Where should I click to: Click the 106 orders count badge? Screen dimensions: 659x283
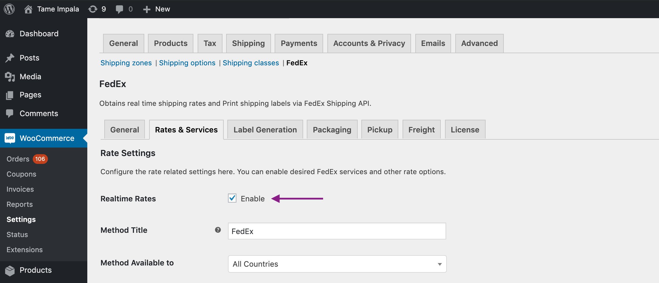[x=40, y=159]
